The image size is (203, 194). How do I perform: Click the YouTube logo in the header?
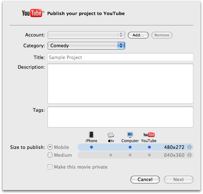pyautogui.click(x=33, y=13)
